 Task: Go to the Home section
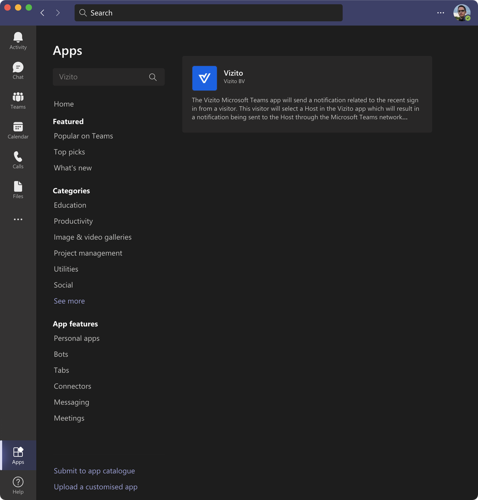[63, 104]
